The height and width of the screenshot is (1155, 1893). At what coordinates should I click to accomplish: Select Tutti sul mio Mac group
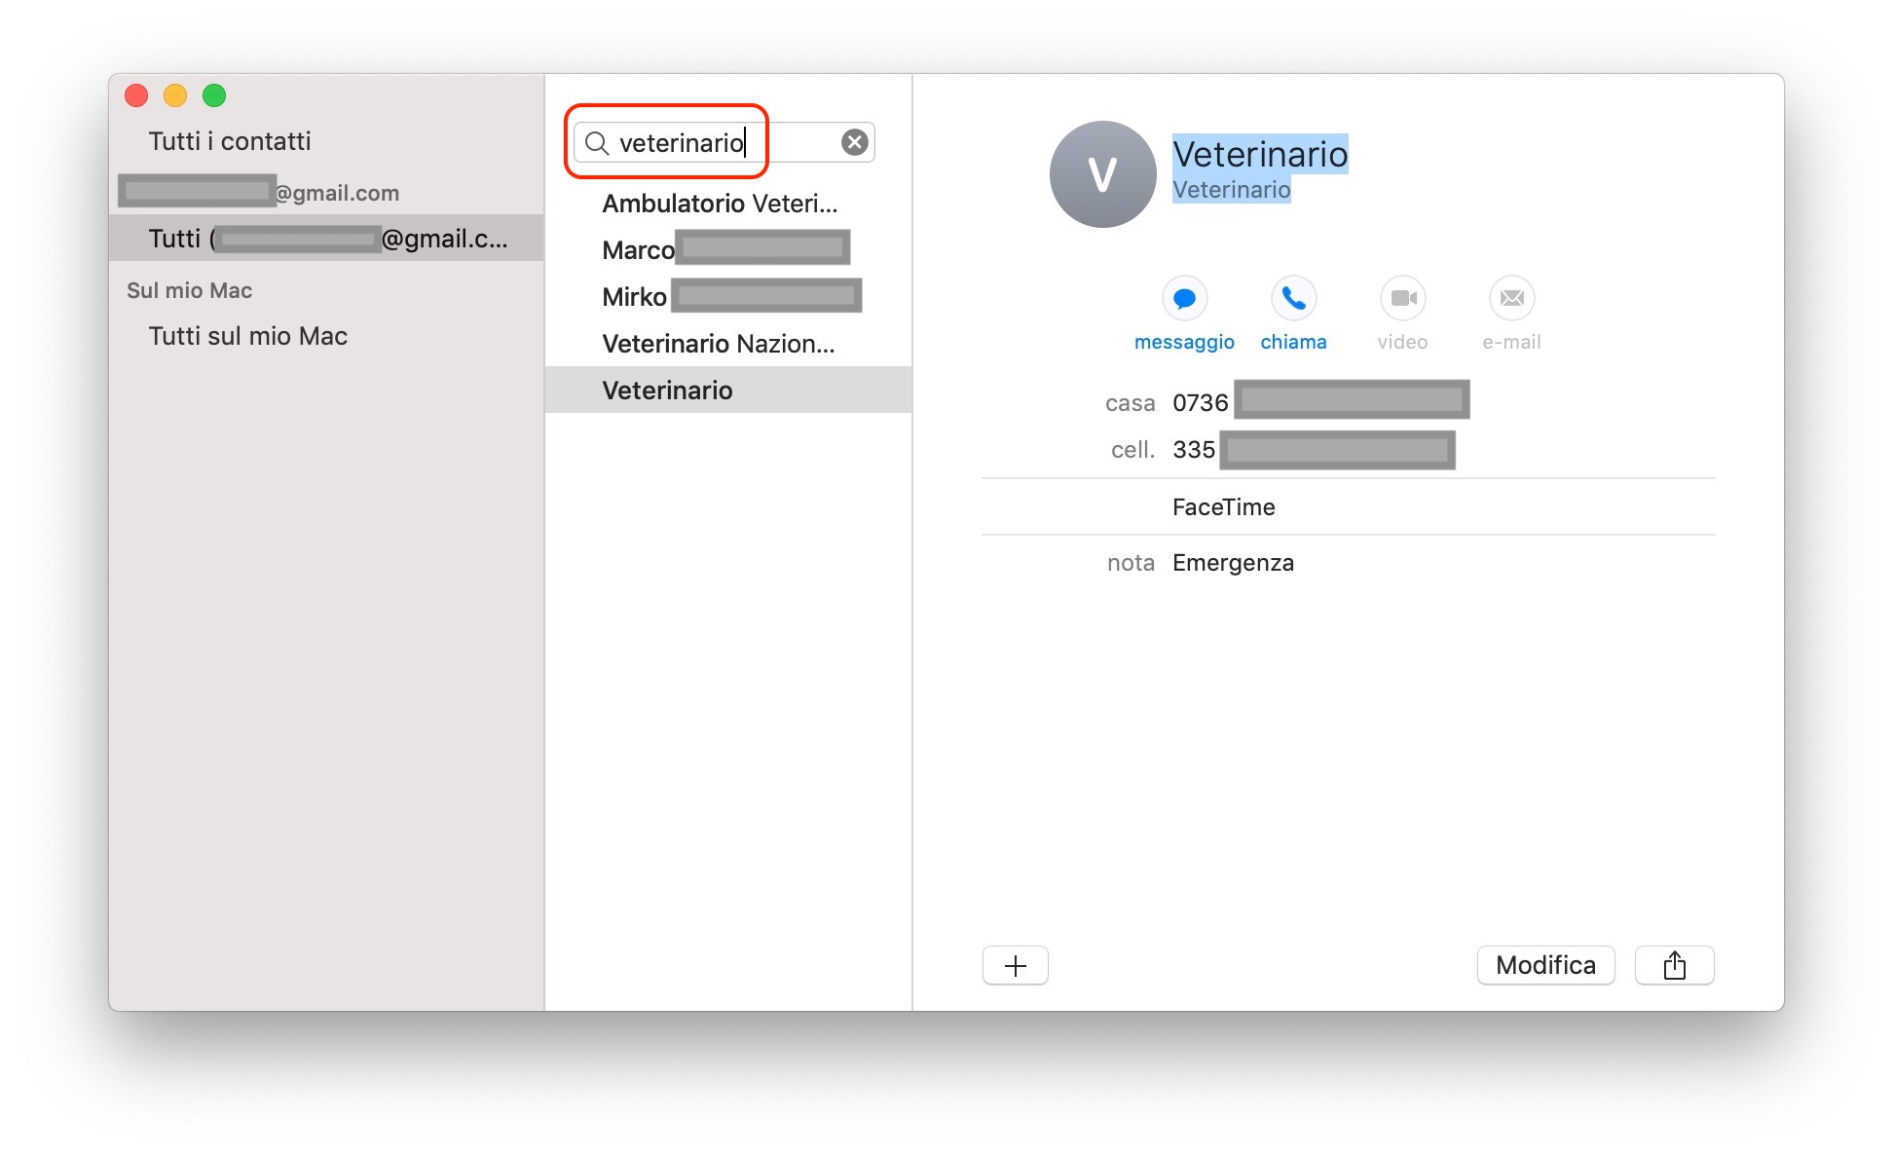tap(248, 336)
